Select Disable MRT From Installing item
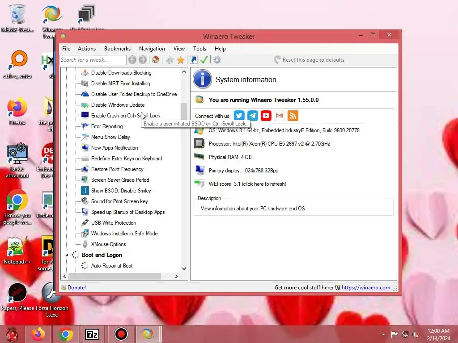Image resolution: width=458 pixels, height=343 pixels. (x=120, y=84)
